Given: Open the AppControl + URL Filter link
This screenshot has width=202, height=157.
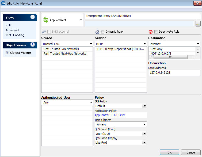Looking at the screenshot, I should coord(110,115).
